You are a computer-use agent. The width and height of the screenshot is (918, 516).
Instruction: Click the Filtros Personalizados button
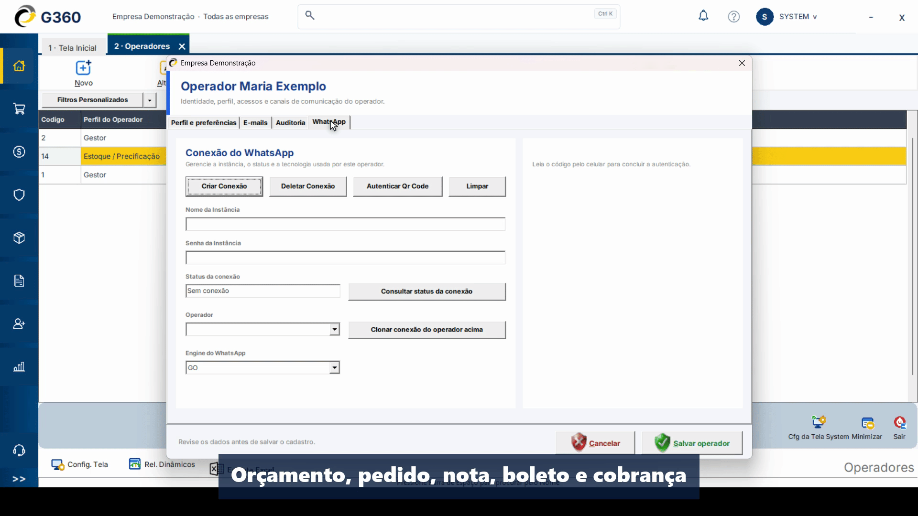click(93, 100)
